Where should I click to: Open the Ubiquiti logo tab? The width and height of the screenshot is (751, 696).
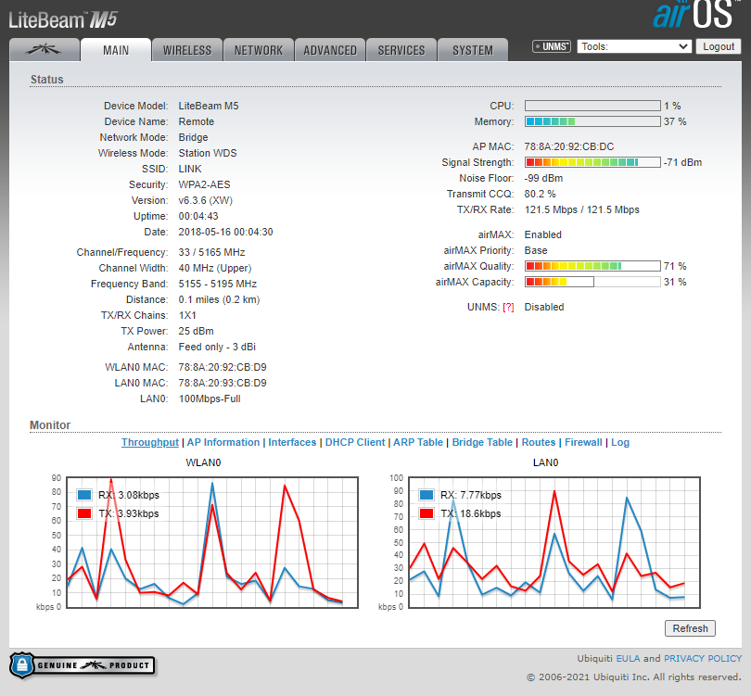[44, 50]
